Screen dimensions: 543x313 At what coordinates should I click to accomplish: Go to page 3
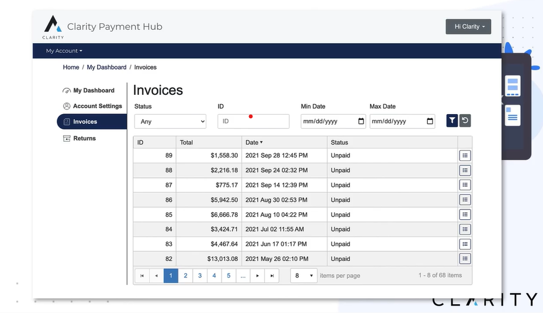click(200, 276)
